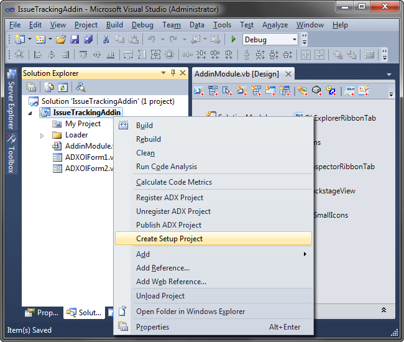Open standard toolbar overflow options
This screenshot has width=404, height=342.
click(x=305, y=39)
